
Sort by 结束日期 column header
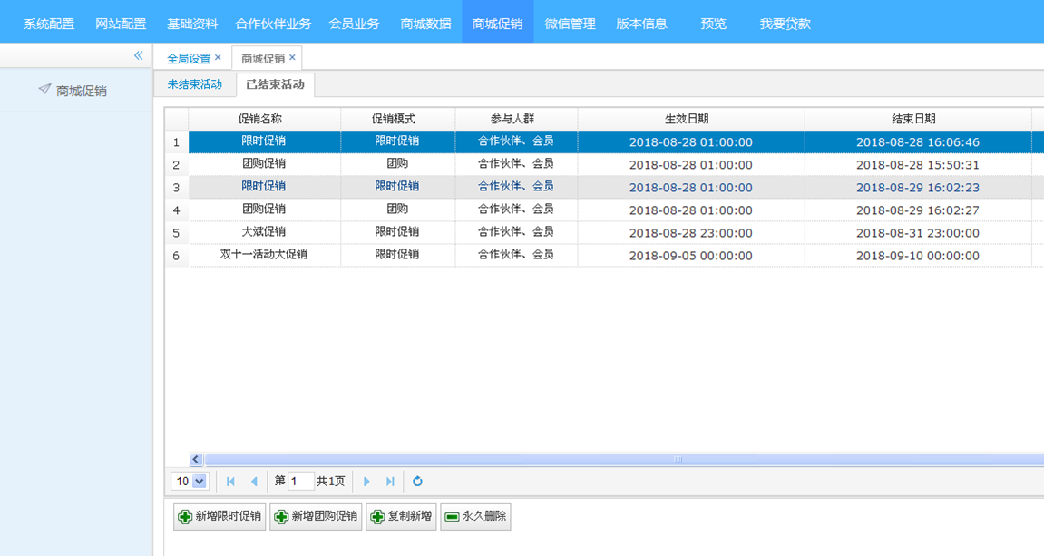(x=918, y=119)
